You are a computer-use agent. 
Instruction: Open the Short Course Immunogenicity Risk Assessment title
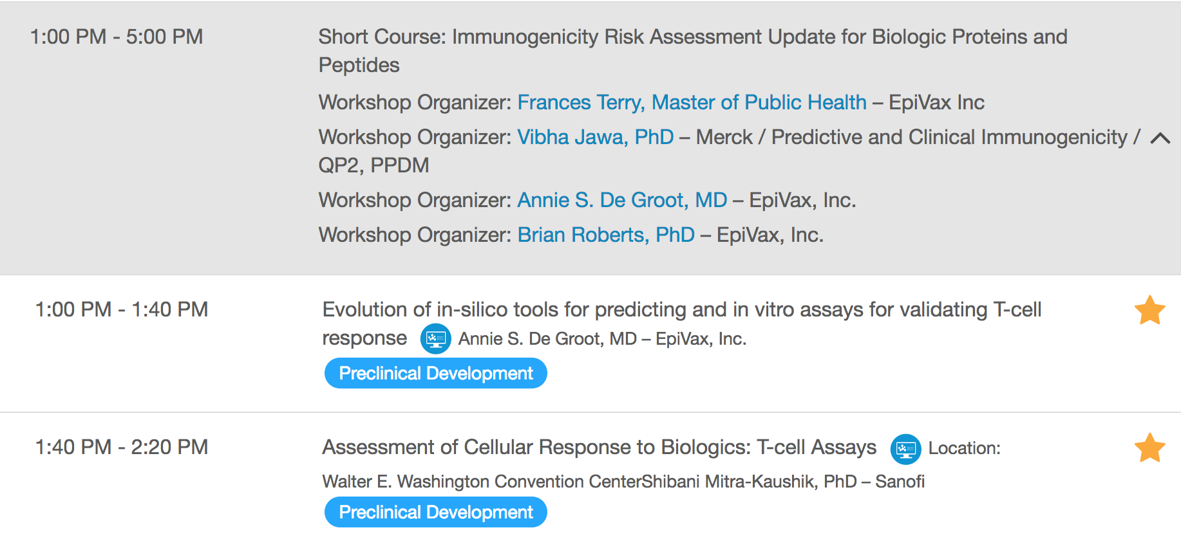click(692, 51)
